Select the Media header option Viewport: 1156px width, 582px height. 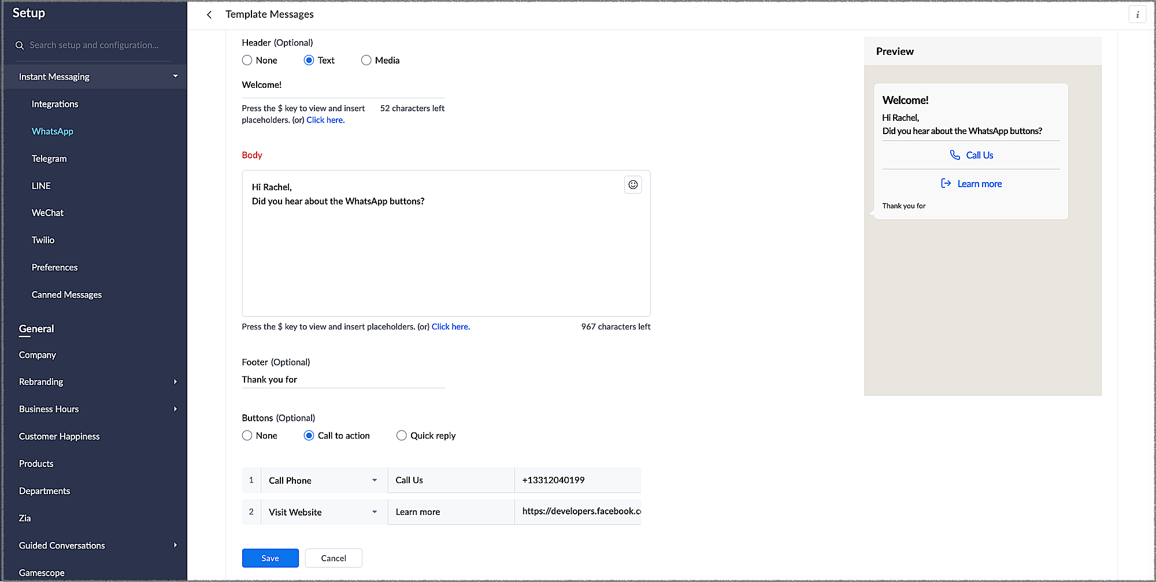(366, 60)
